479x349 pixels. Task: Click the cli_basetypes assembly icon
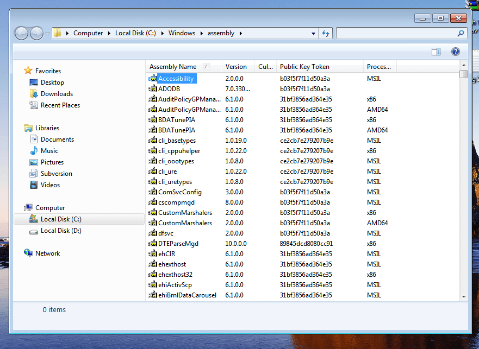[x=153, y=141]
